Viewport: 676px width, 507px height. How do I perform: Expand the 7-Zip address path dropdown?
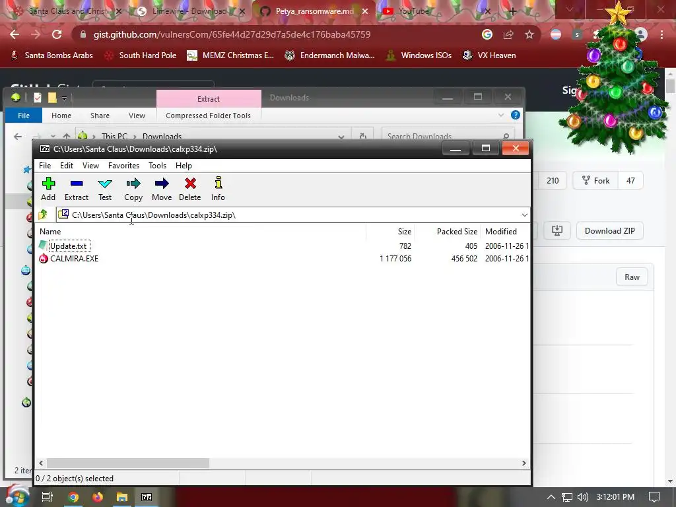[x=524, y=215]
